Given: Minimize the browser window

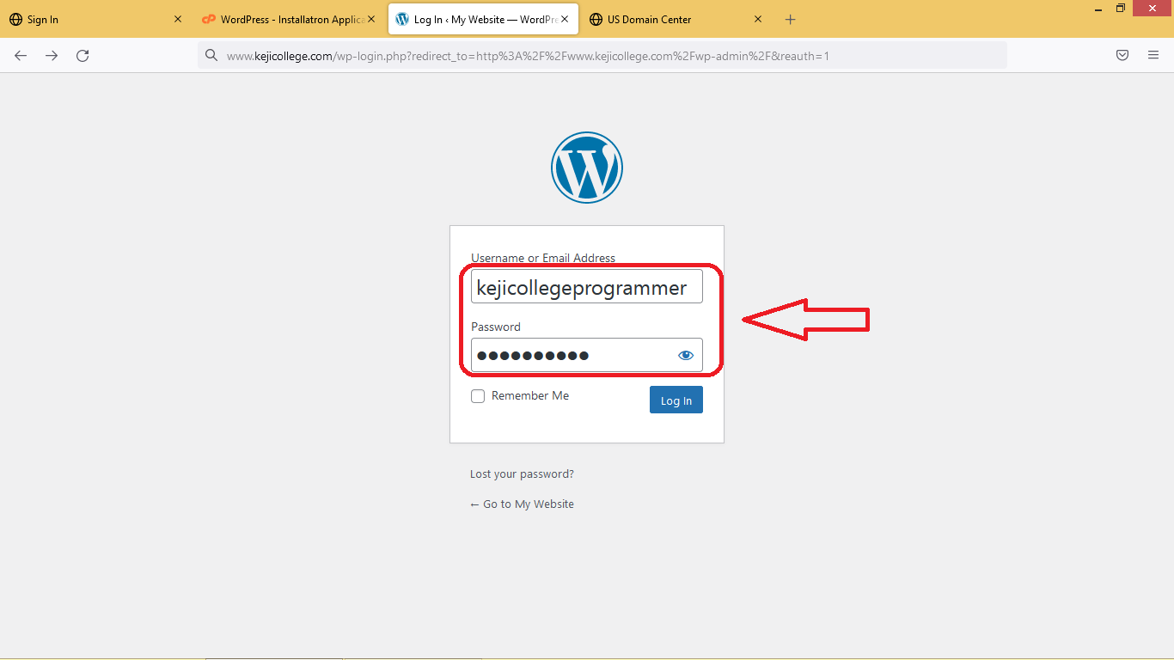Looking at the screenshot, I should click(x=1098, y=9).
